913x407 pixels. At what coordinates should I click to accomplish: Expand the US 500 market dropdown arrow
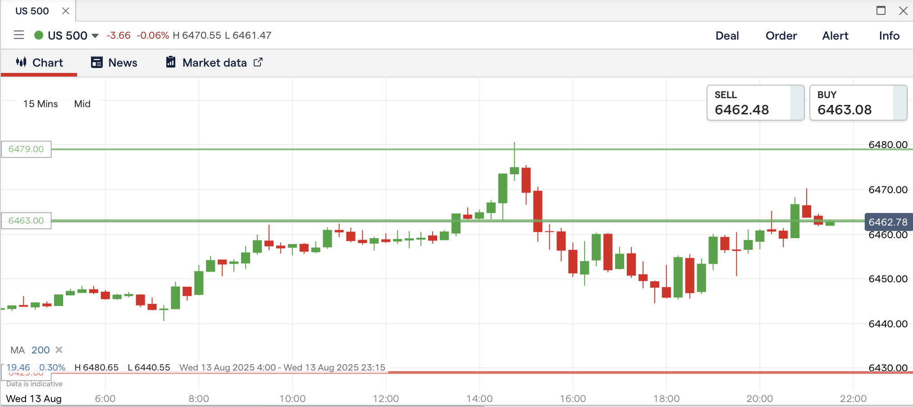(x=95, y=36)
